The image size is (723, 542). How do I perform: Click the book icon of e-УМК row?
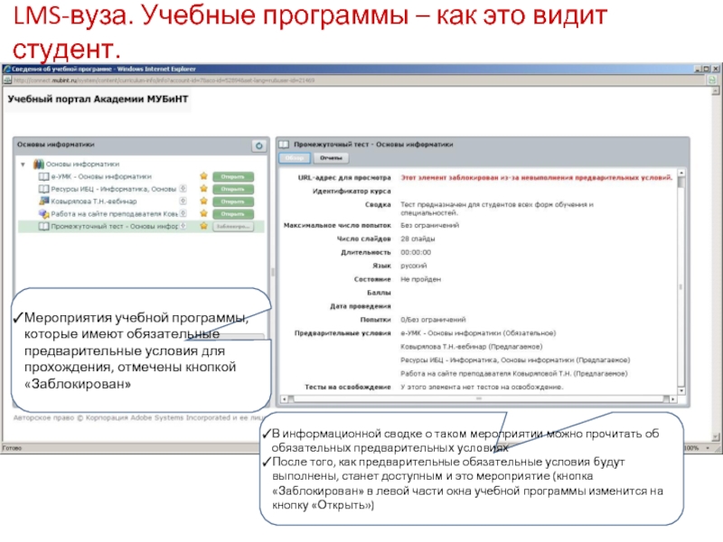(x=43, y=176)
